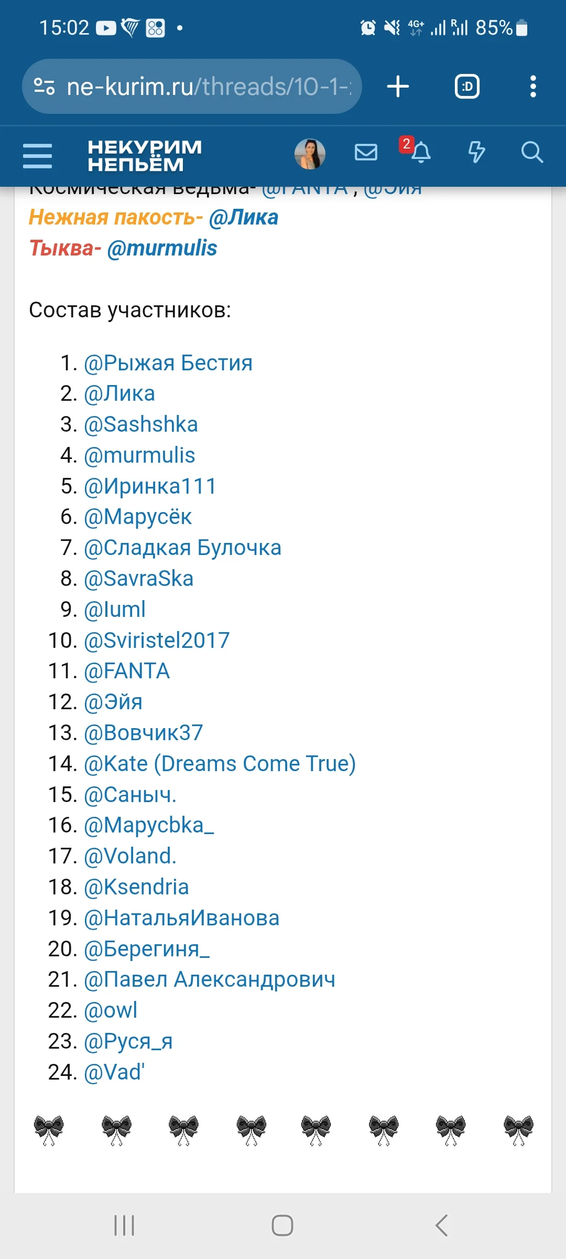
Task: Open the browser tab switcher
Action: click(467, 87)
